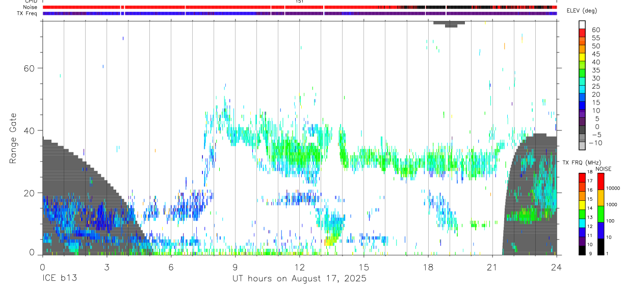This screenshot has height=289, width=626.
Task: Click the blue TX Freq strip above the plot
Action: 299,13
